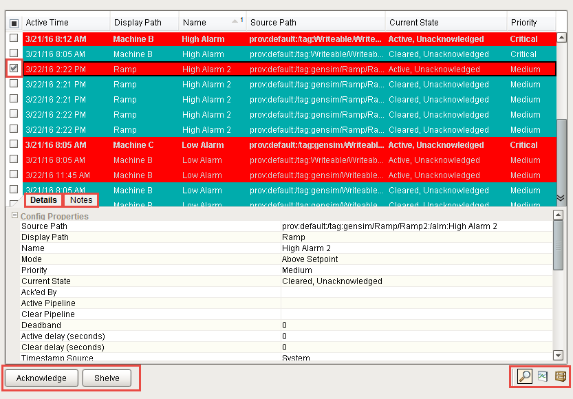Uncheck the selected Ramp 2:22 PM alarm
573x399 pixels.
(x=14, y=68)
